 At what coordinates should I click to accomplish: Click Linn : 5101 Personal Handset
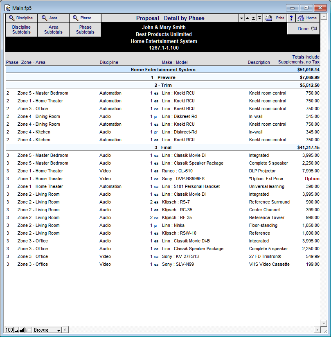click(x=191, y=186)
